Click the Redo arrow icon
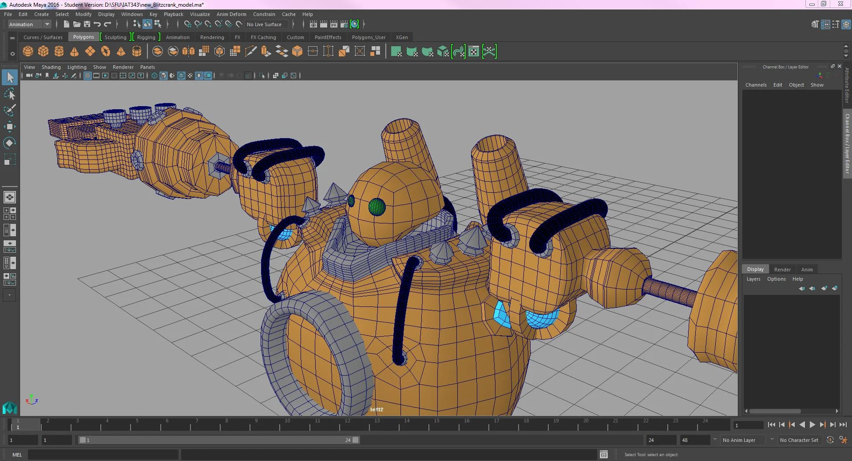This screenshot has height=461, width=852. pos(107,24)
